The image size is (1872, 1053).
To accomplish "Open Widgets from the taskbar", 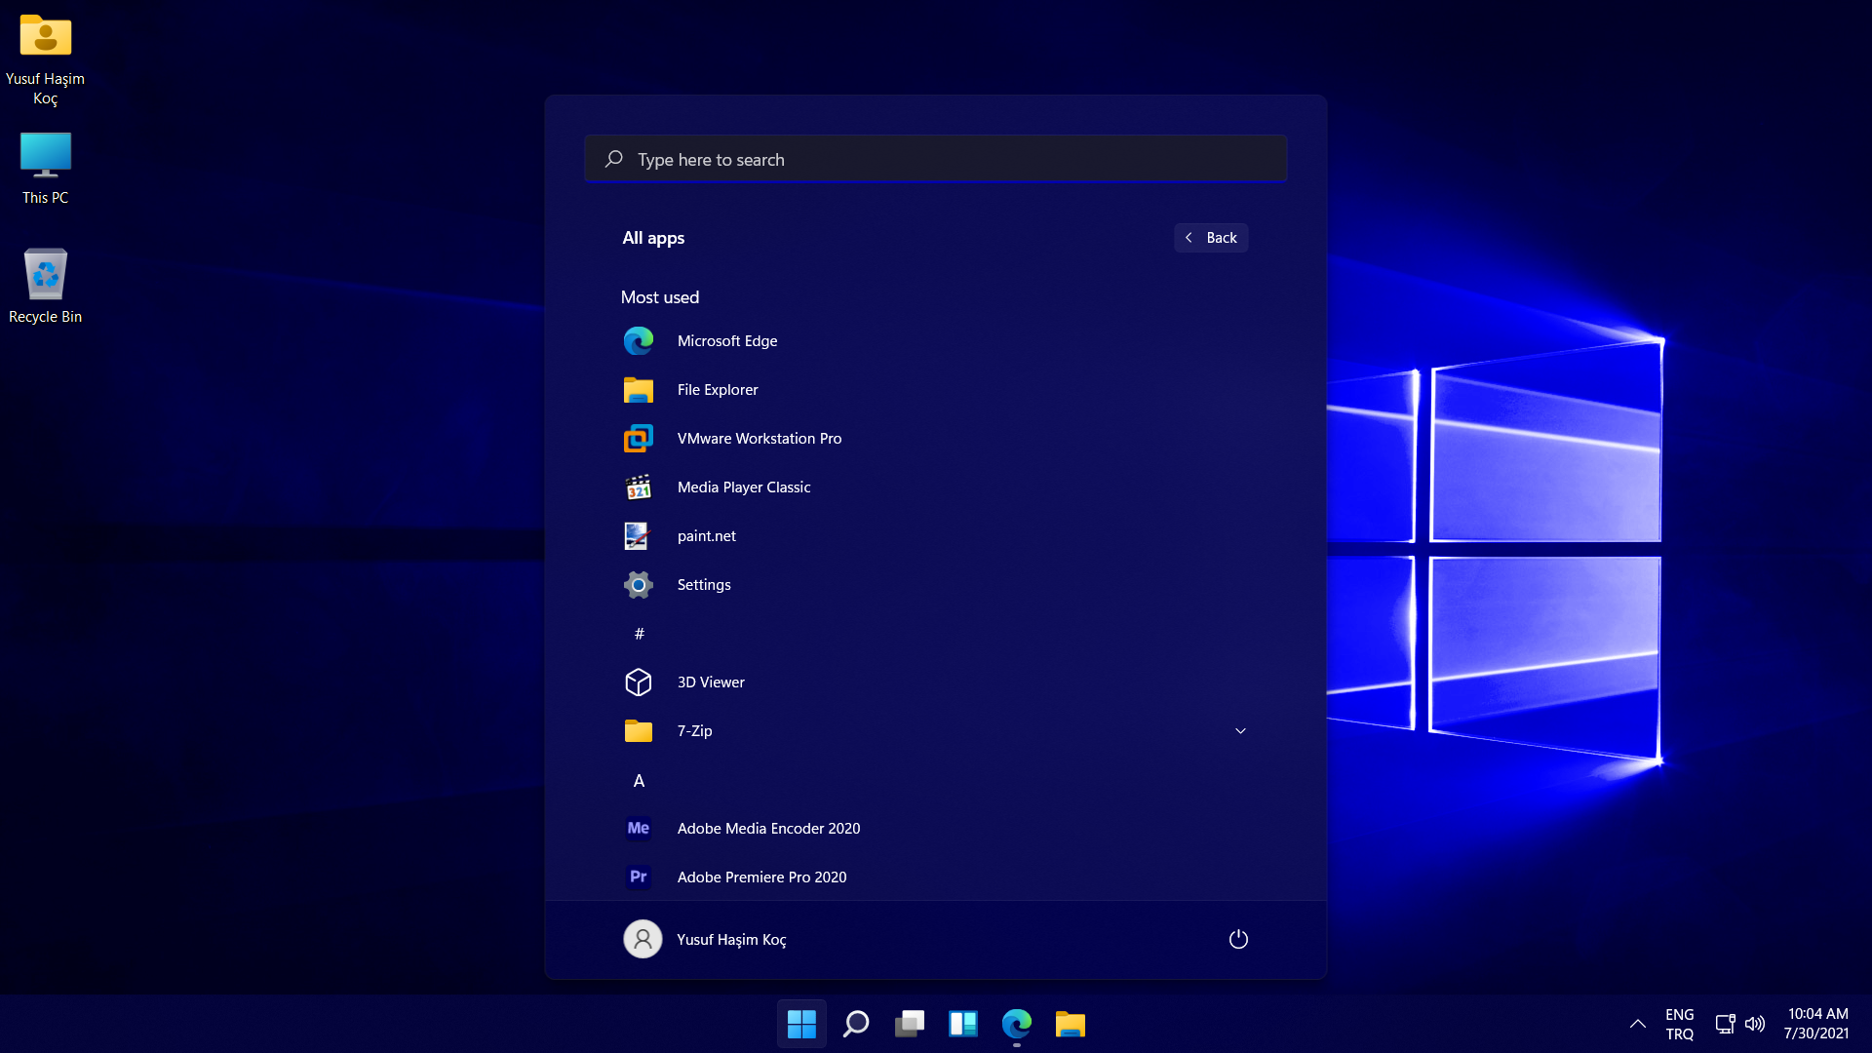I will pos(963,1024).
